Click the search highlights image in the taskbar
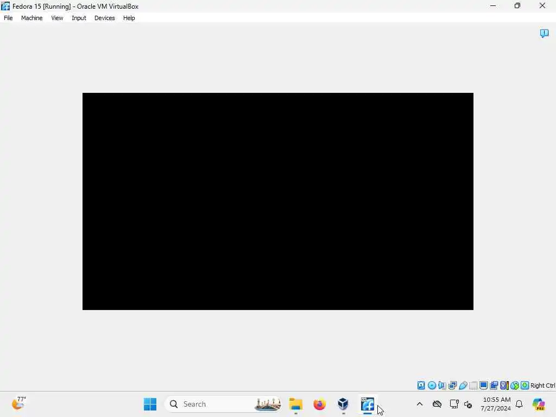556x417 pixels. tap(267, 404)
